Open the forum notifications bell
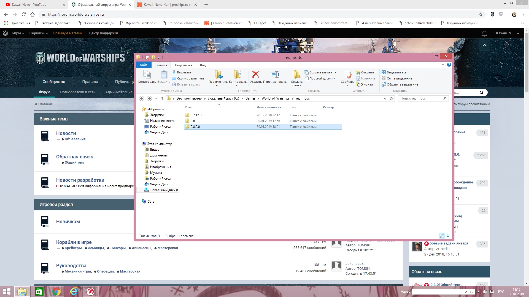Image resolution: width=529 pixels, height=297 pixels. point(484,33)
